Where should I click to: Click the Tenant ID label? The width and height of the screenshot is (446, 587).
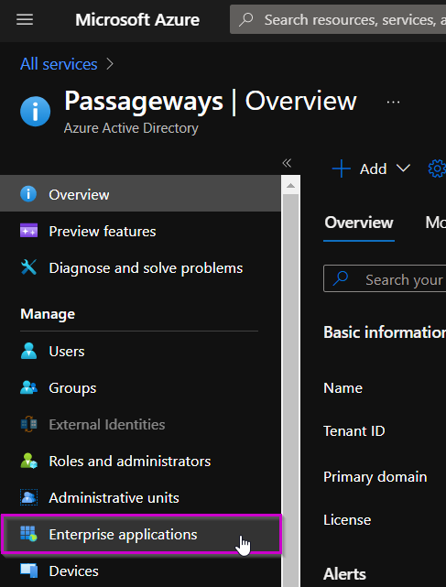pyautogui.click(x=354, y=431)
